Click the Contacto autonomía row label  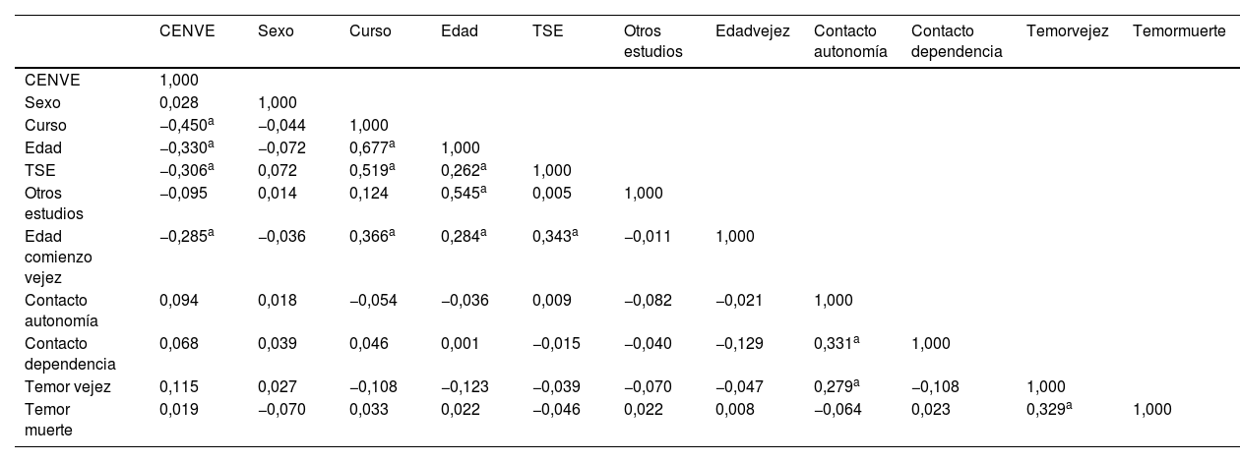tap(57, 310)
